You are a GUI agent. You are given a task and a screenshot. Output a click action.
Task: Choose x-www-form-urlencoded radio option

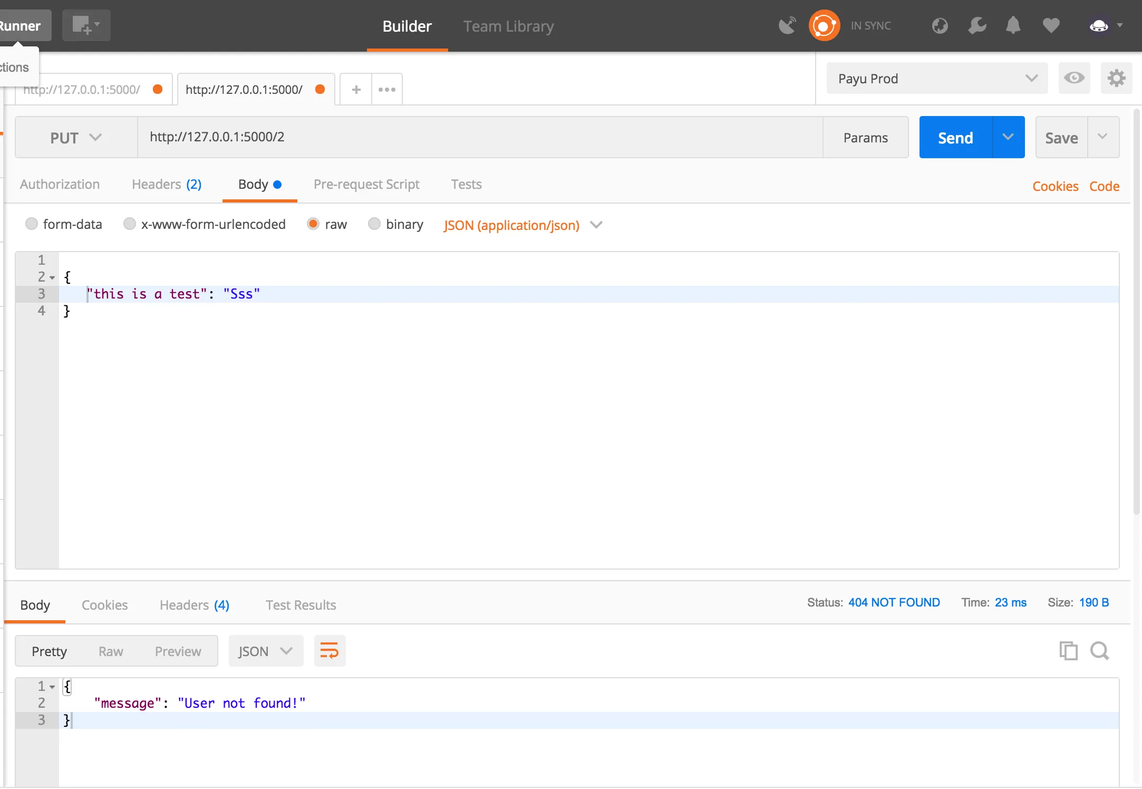pyautogui.click(x=130, y=224)
